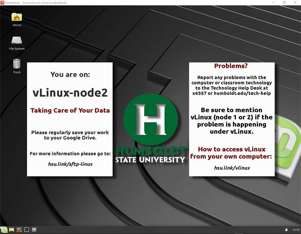301x234 pixels.
Task: Open the Home folder desktop icon
Action: [x=17, y=19]
